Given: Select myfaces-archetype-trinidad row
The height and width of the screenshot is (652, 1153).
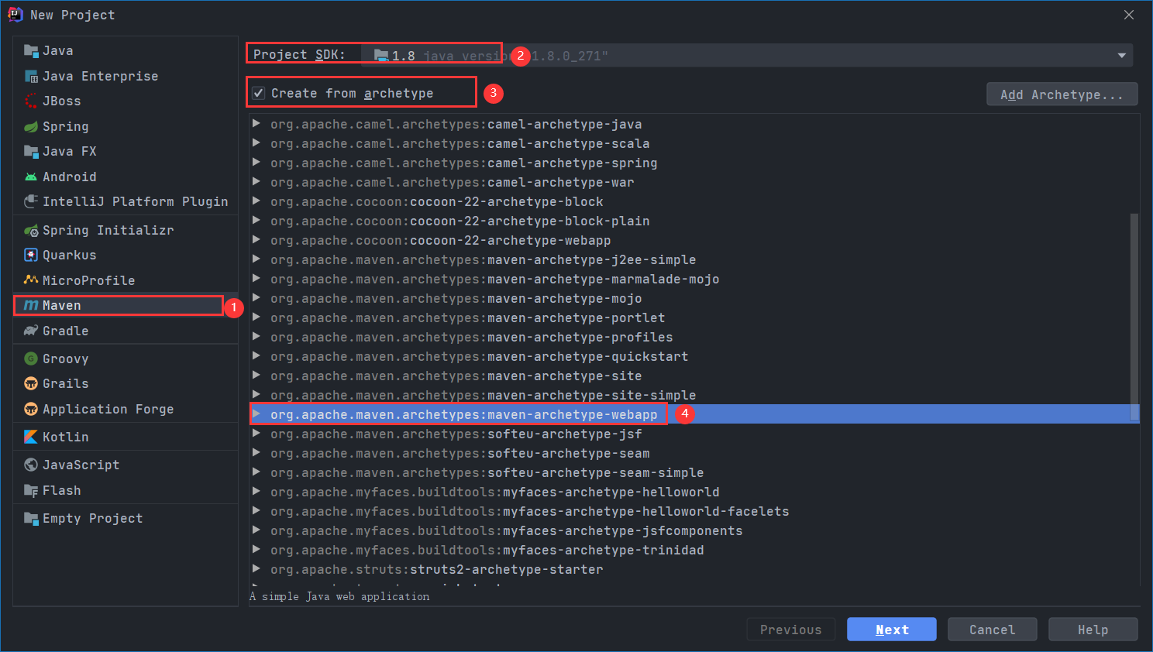Looking at the screenshot, I should coord(694,550).
